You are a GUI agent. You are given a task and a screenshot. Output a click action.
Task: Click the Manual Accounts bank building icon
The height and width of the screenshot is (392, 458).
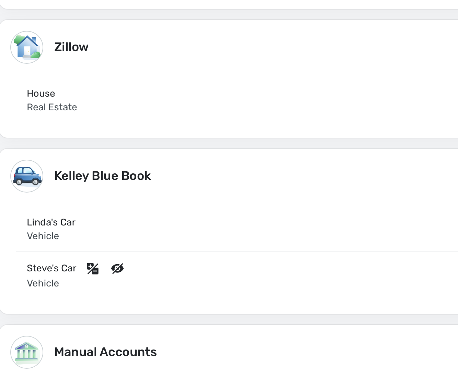coord(27,352)
